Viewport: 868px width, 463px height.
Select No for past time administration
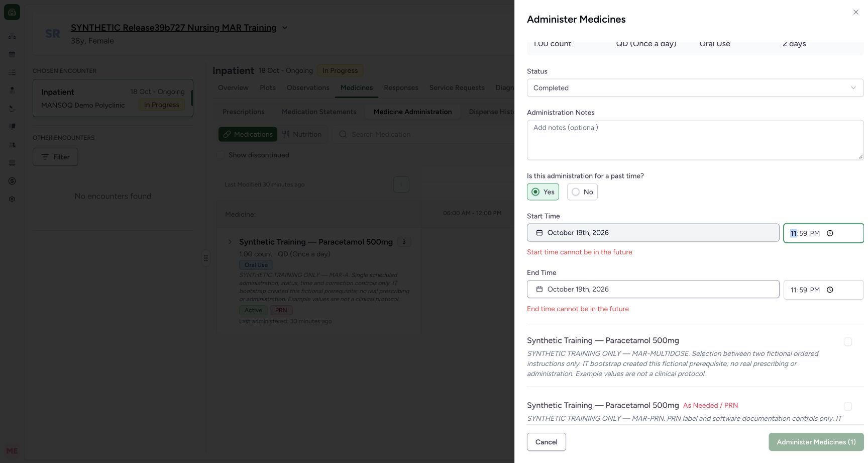[x=582, y=192]
